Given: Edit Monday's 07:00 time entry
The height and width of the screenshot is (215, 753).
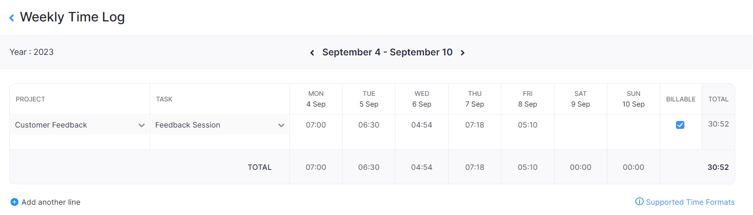Looking at the screenshot, I should 316,125.
